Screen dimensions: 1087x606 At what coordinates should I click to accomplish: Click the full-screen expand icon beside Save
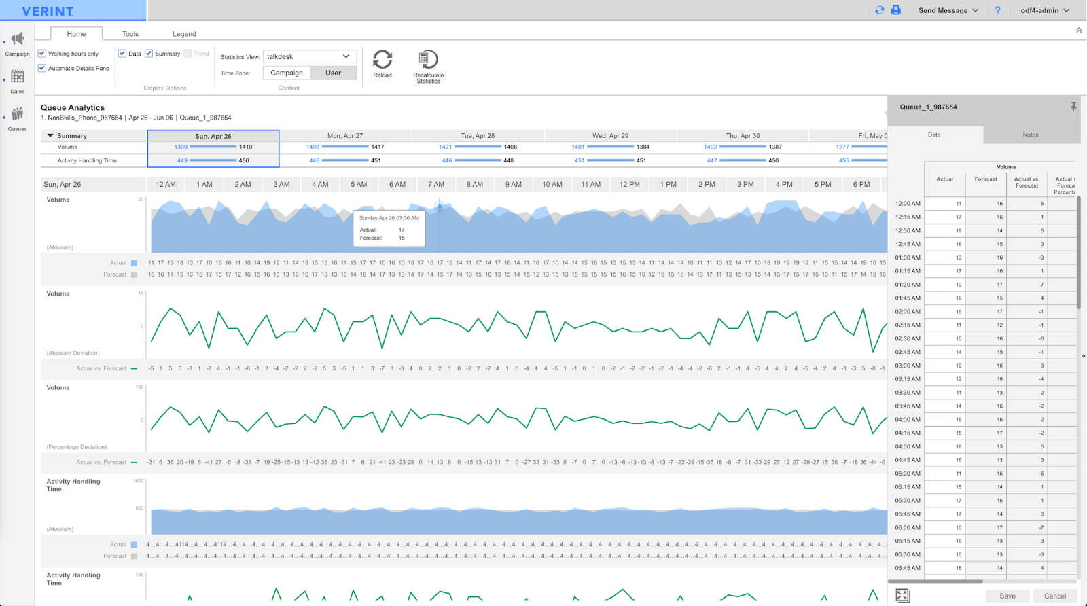click(902, 596)
